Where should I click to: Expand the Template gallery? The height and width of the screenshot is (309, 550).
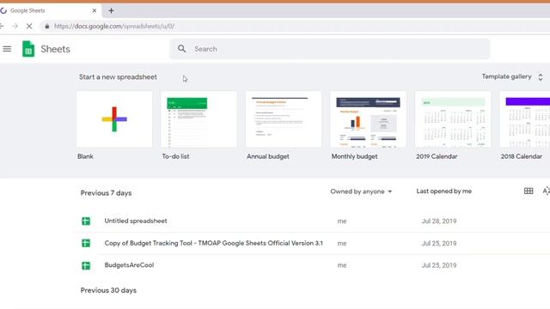[512, 76]
